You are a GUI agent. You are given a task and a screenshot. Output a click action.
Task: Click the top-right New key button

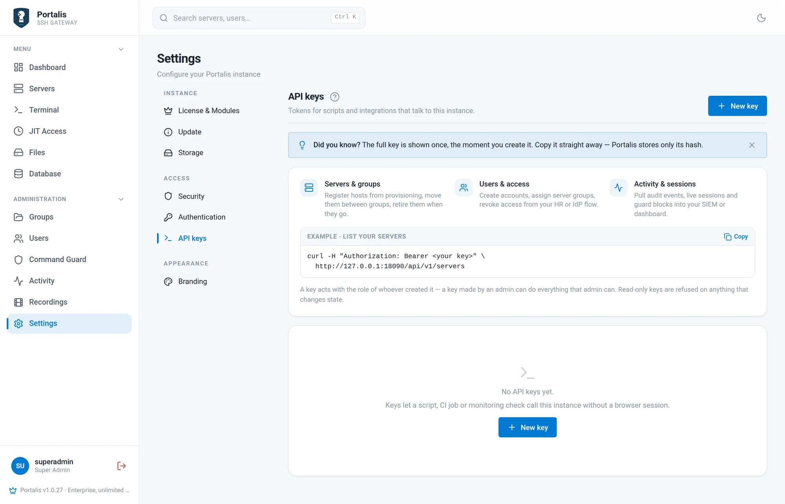(x=737, y=106)
